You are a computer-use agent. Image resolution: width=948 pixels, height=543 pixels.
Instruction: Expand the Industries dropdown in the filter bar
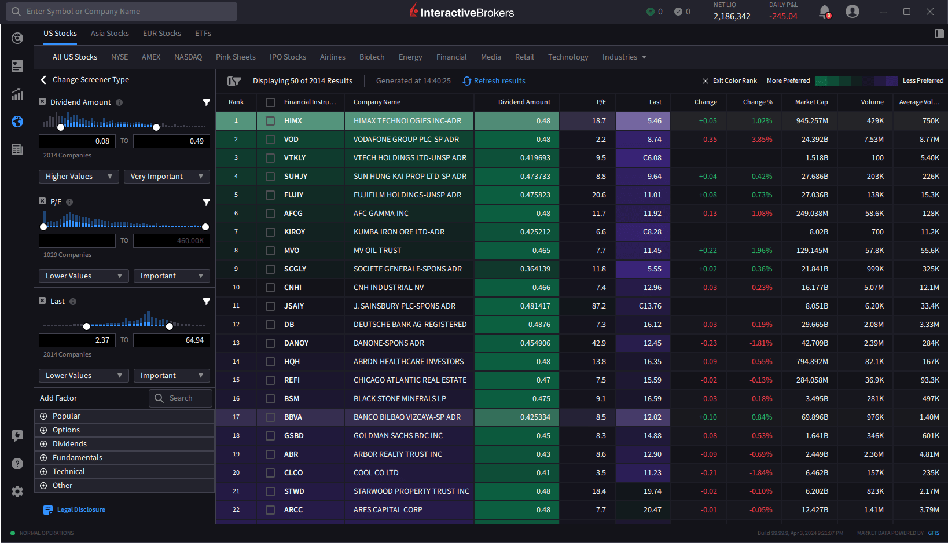(624, 57)
